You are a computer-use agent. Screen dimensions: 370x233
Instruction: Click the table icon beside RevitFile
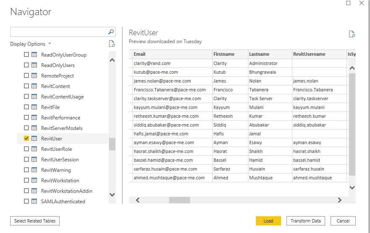pyautogui.click(x=34, y=107)
